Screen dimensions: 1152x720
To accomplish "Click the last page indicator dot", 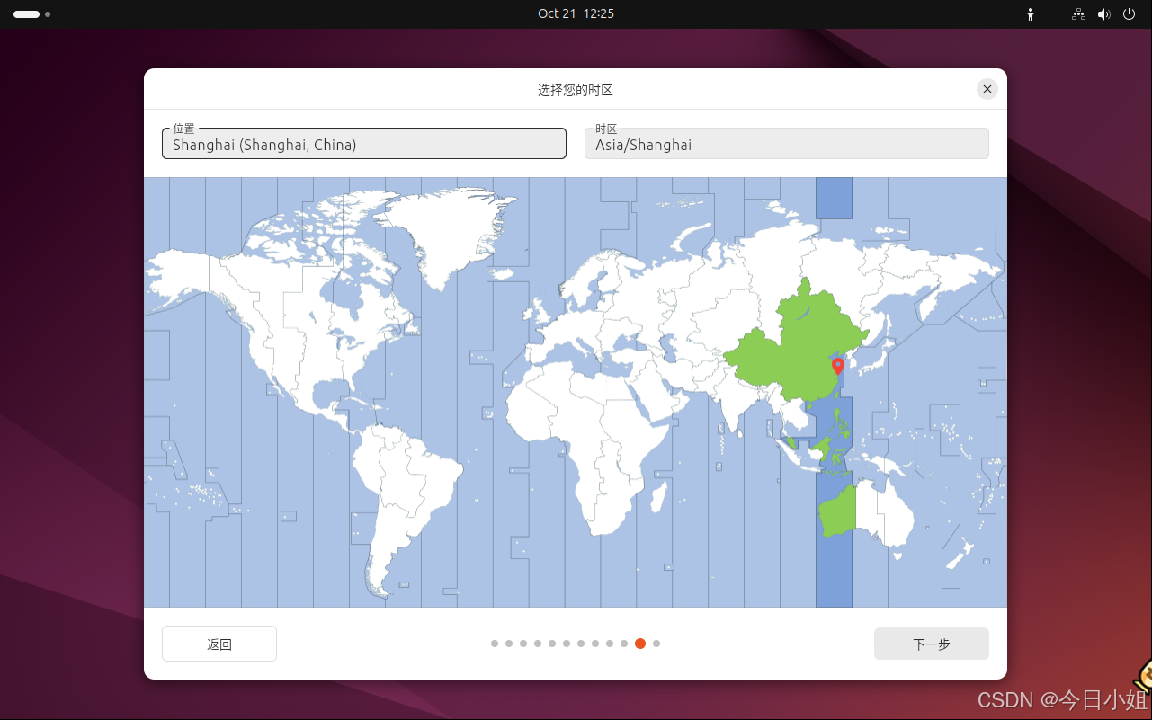I will pos(656,644).
